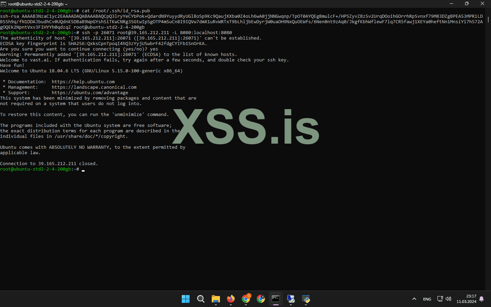This screenshot has width=491, height=307.
Task: Click the 'Warning: Permanently added' line
Action: pos(119,54)
